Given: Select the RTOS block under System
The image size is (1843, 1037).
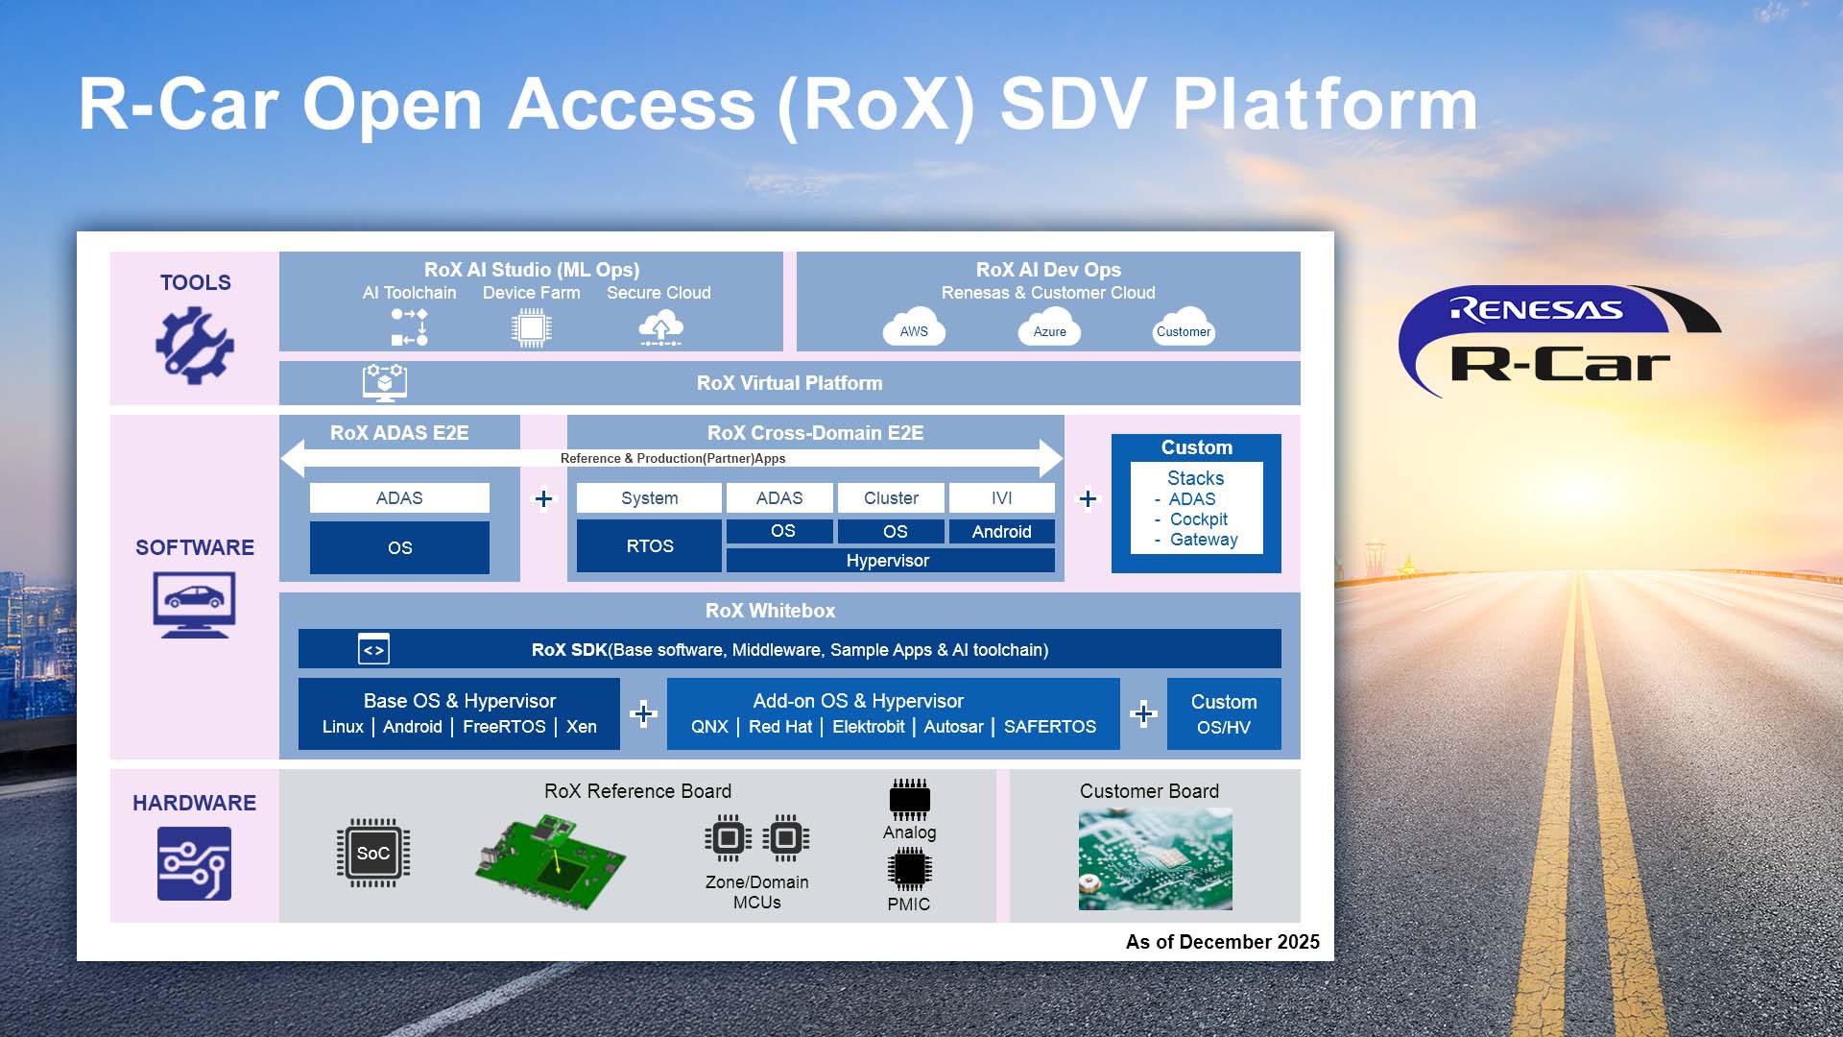Looking at the screenshot, I should (x=649, y=545).
